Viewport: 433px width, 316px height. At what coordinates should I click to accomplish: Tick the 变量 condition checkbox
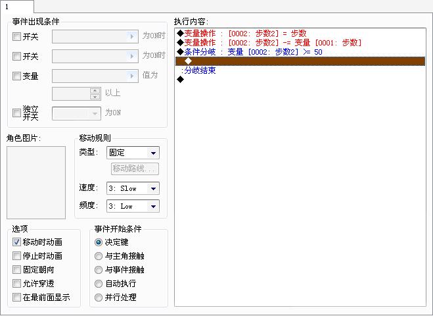click(x=16, y=76)
